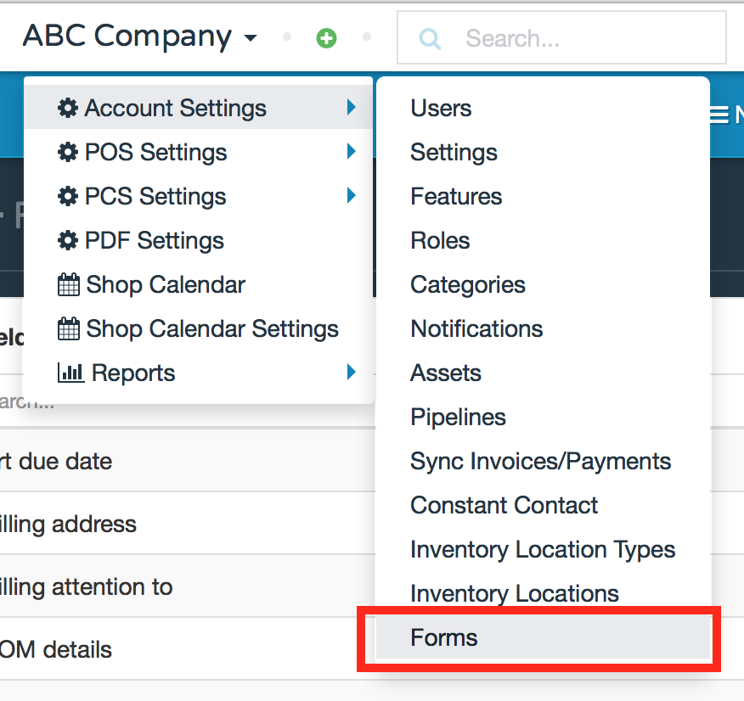Select the Account Settings gear icon
This screenshot has height=701, width=744.
coord(69,108)
